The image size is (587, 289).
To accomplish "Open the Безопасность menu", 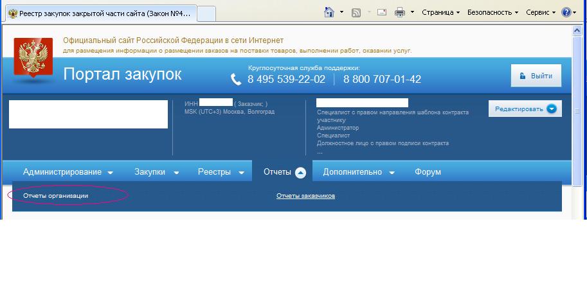I will [492, 12].
